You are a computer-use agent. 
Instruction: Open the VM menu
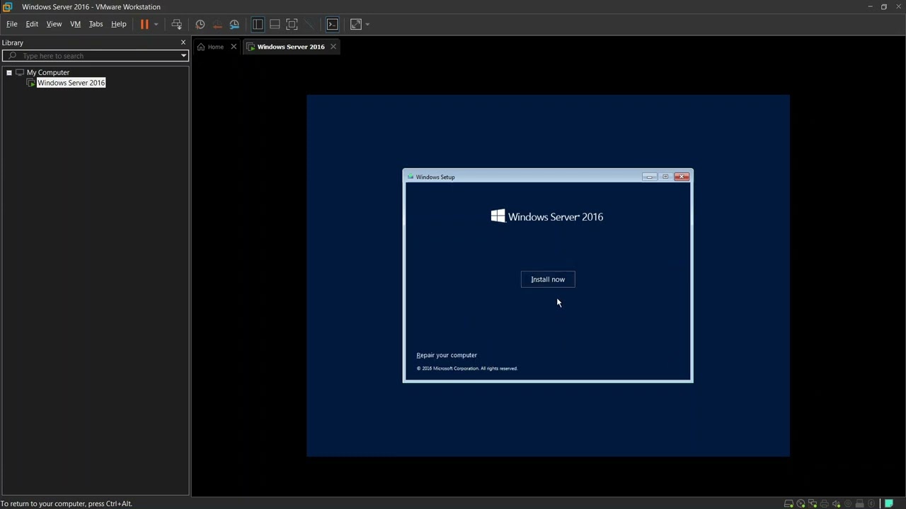75,24
